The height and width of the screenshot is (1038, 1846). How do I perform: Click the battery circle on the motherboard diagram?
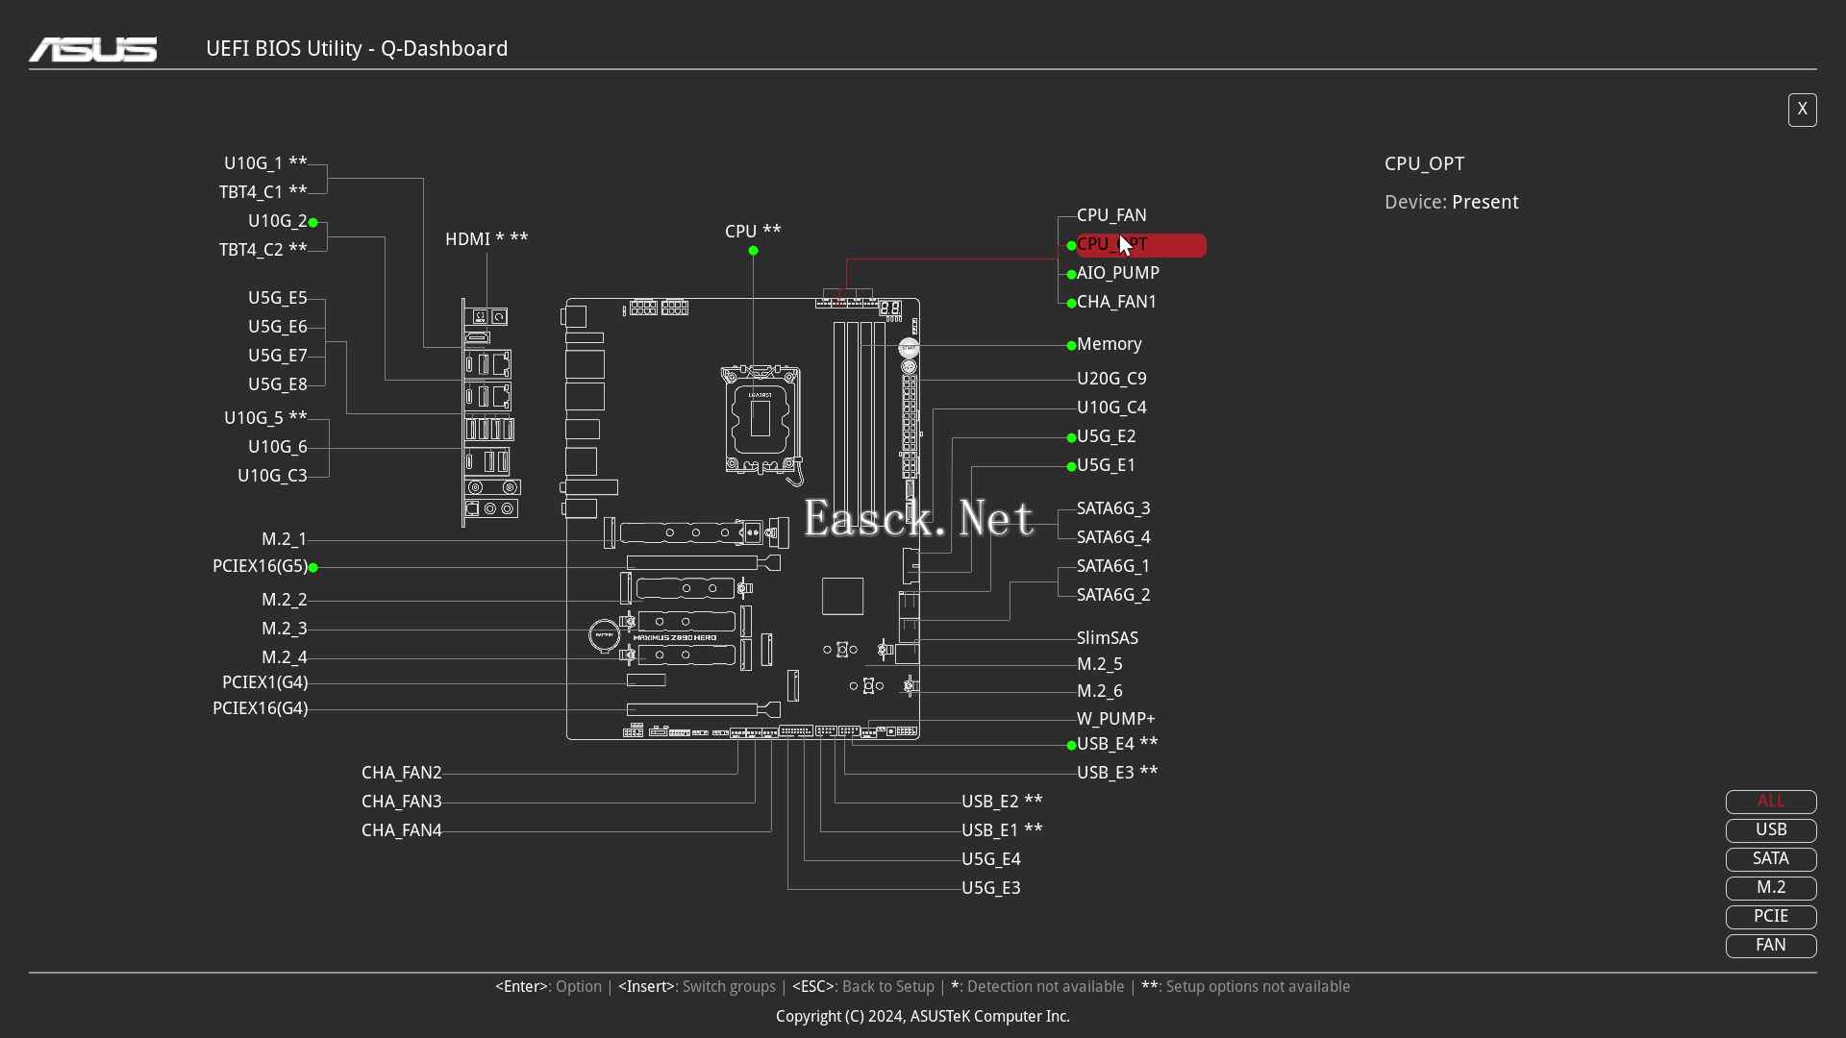coord(604,635)
